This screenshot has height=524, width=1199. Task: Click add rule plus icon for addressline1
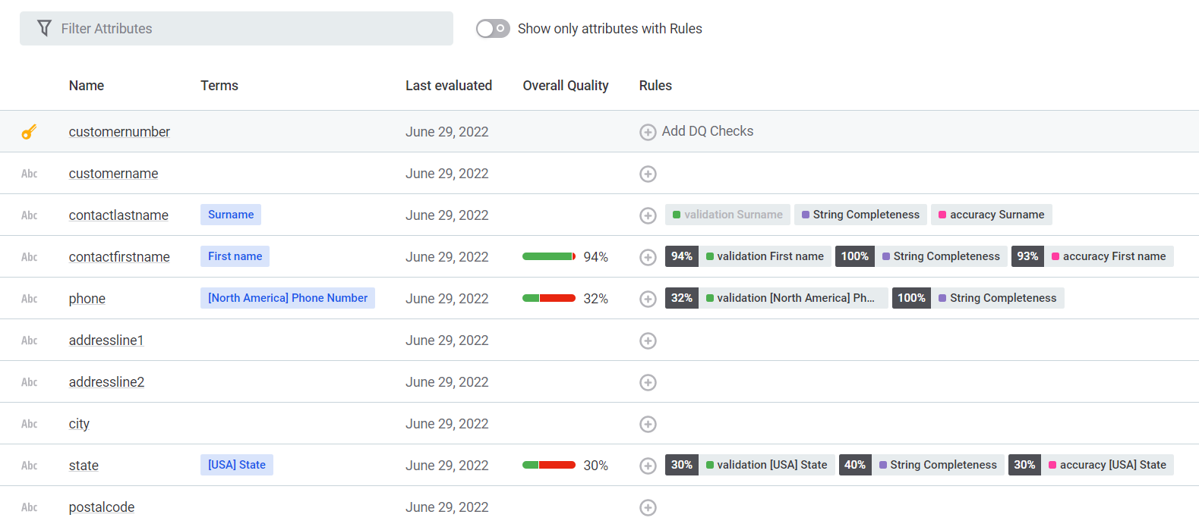648,340
